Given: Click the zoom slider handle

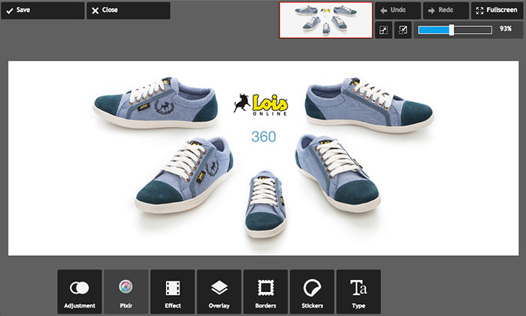Looking at the screenshot, I should (x=452, y=30).
